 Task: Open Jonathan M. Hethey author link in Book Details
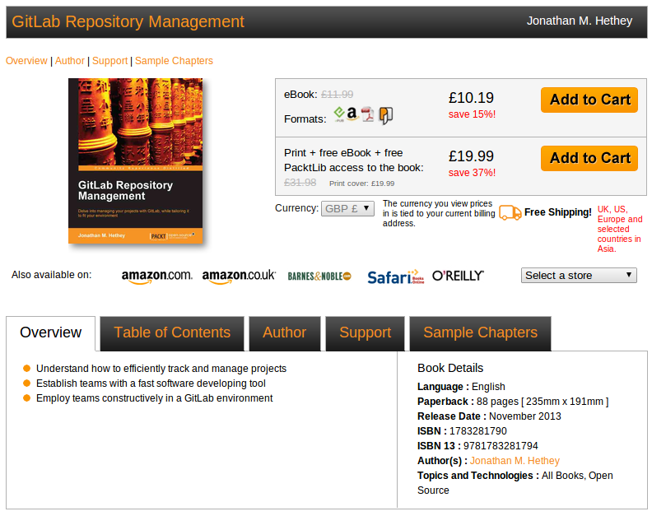pos(515,461)
